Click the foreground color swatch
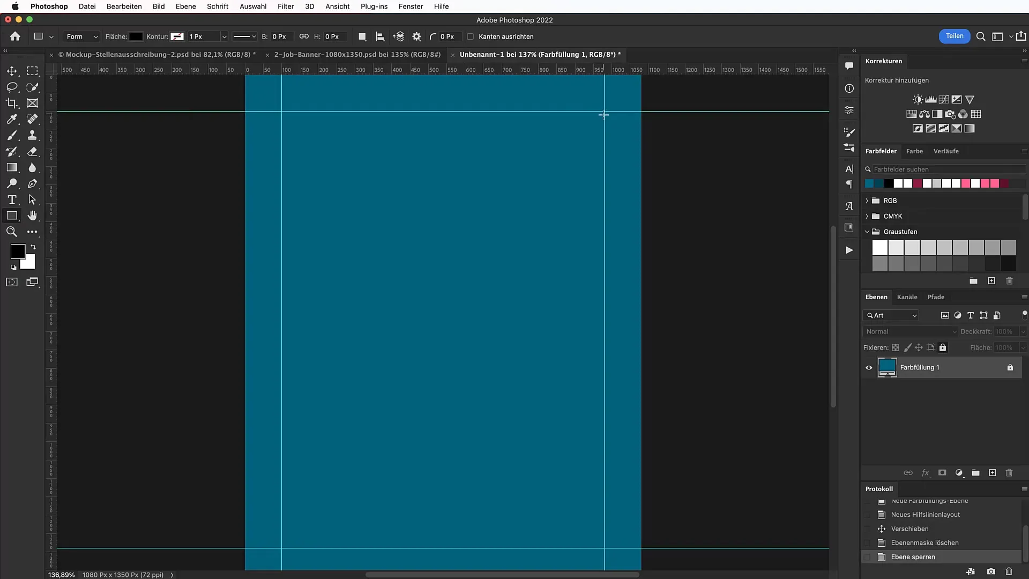 tap(18, 251)
